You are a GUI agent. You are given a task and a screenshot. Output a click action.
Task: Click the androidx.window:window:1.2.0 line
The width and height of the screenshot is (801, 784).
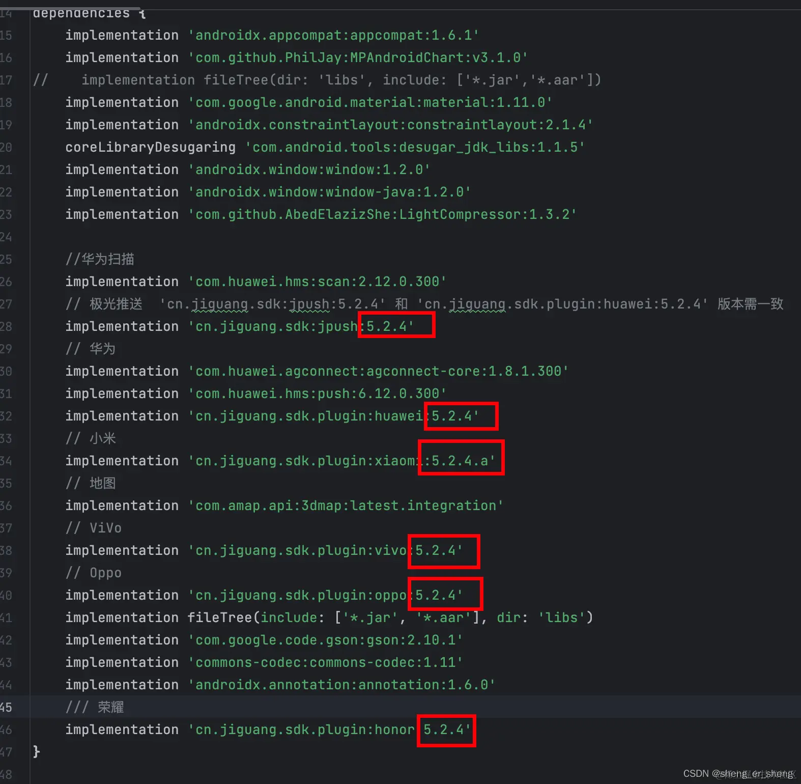(248, 170)
